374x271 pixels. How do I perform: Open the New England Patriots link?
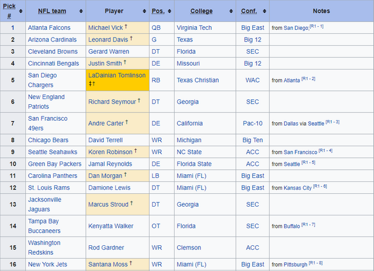point(46,102)
